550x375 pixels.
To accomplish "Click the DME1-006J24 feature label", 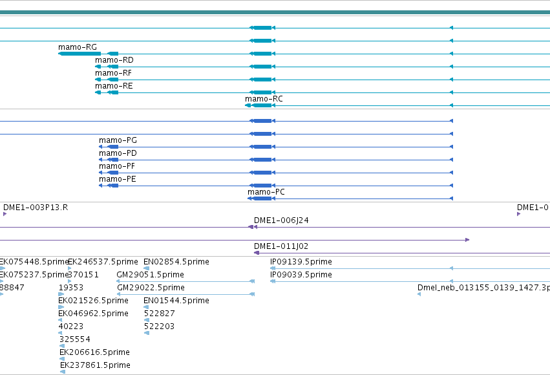I will 281,220.
